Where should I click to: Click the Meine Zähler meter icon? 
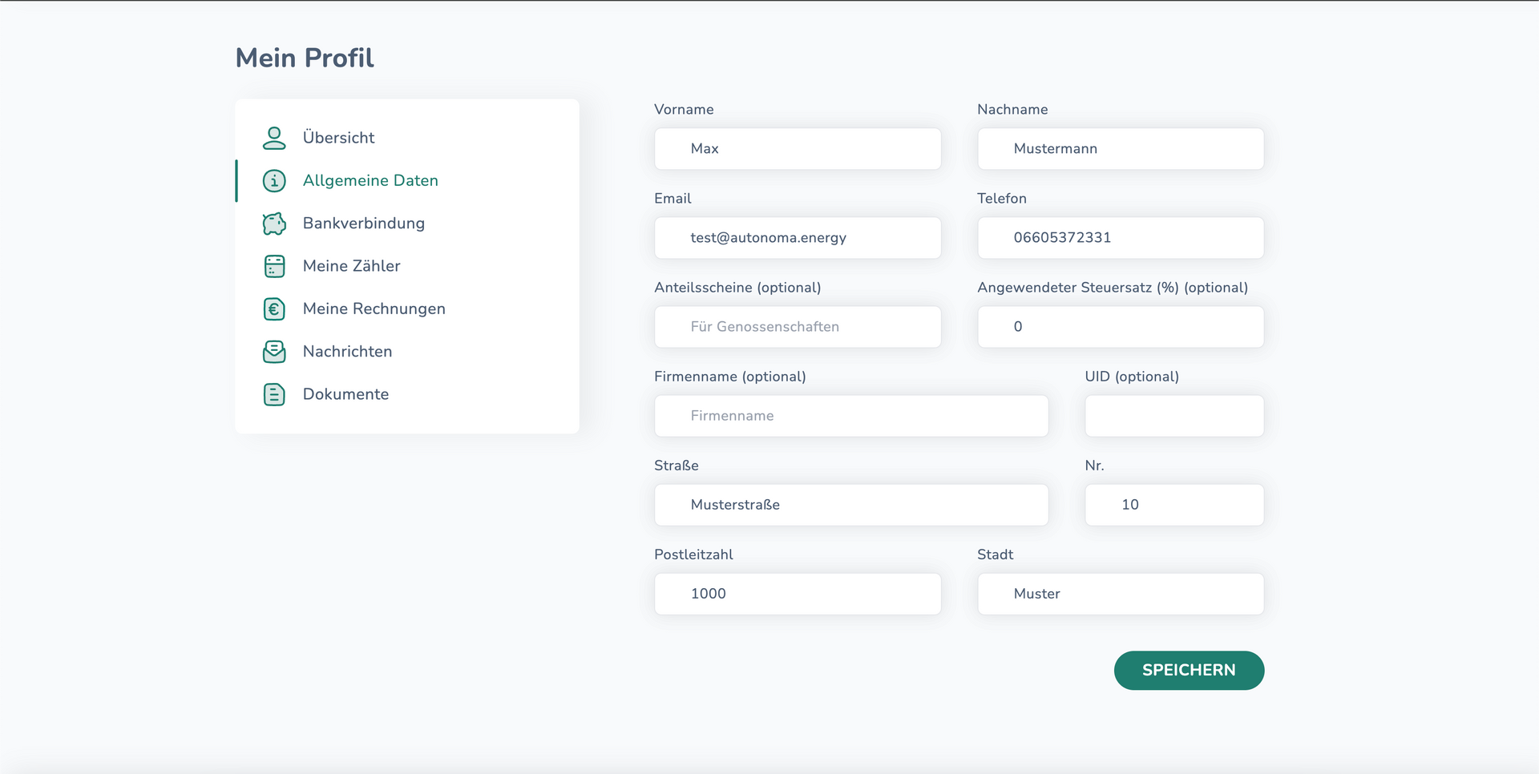pyautogui.click(x=274, y=266)
